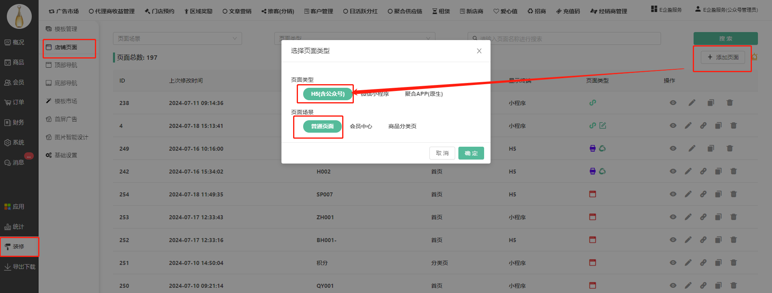Click the copy icon for page 253

pyautogui.click(x=718, y=217)
